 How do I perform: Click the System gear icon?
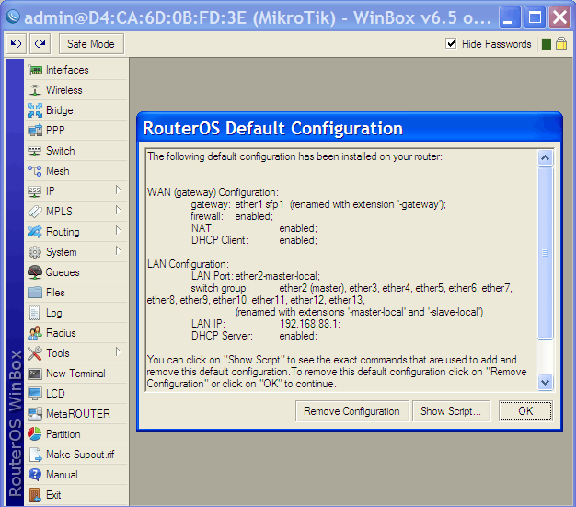click(35, 252)
